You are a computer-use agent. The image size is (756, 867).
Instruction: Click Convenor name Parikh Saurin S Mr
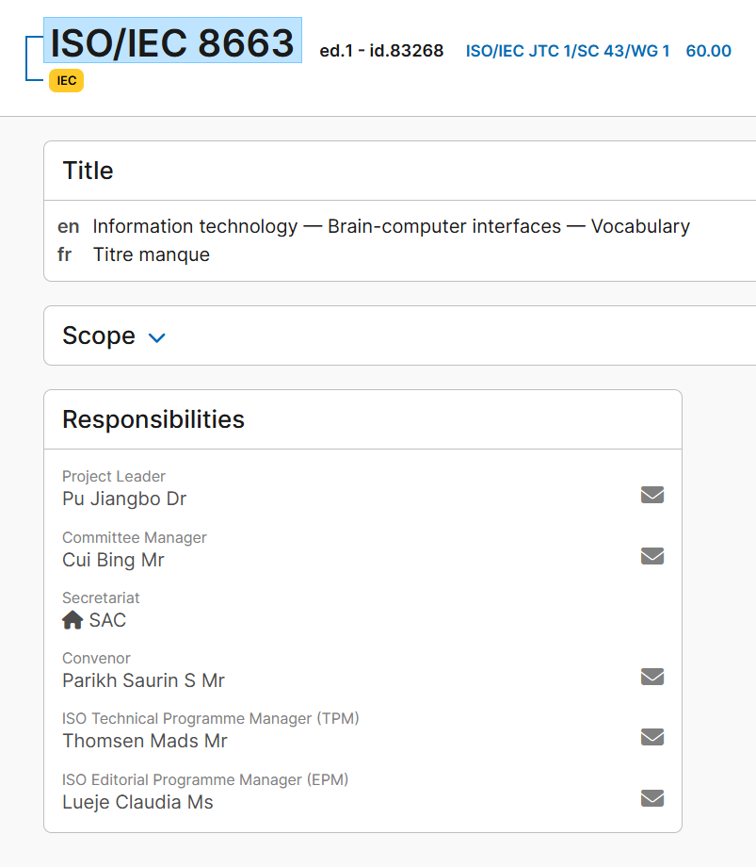click(x=143, y=680)
